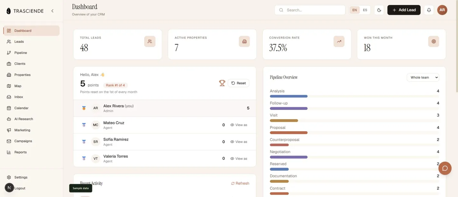Click the Counterproposal stage label
This screenshot has height=197, width=458.
285,140
